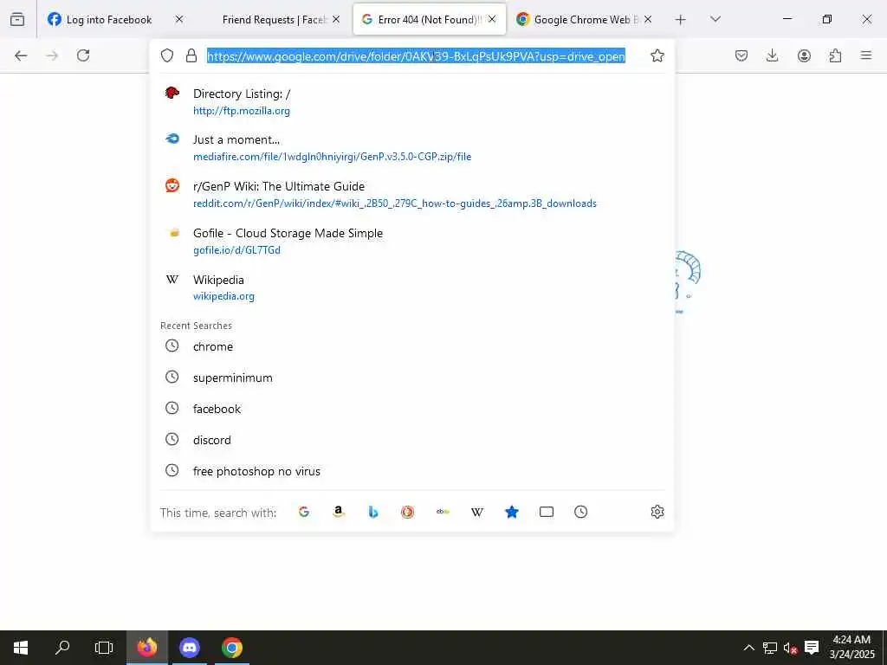Select recent search 'facebook'
Image resolution: width=887 pixels, height=665 pixels.
(412, 409)
